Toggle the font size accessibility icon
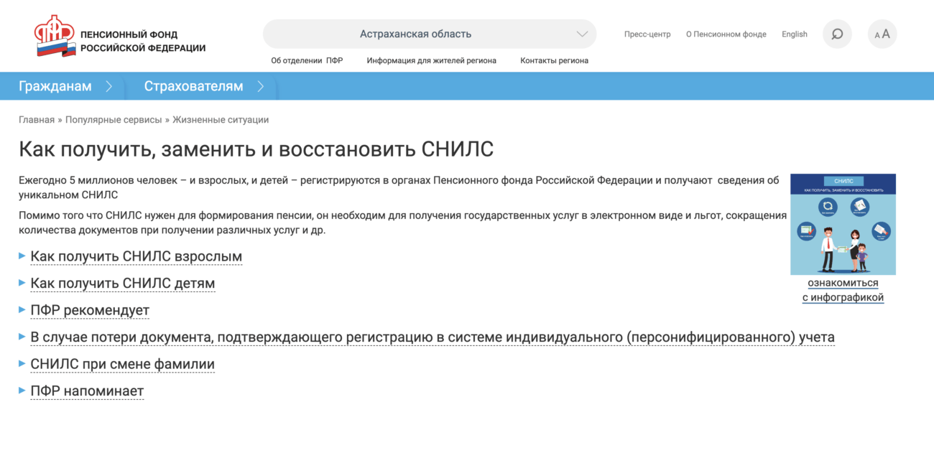Viewport: 934px width, 453px height. point(882,34)
